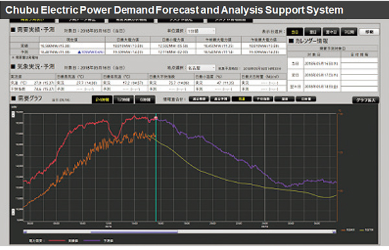Click the empty info field beside 当日 date
Image resolution: width=389 pixels, height=250 pixels.
tap(359, 63)
